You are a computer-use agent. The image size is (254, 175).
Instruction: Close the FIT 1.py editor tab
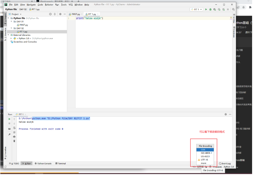98,14
